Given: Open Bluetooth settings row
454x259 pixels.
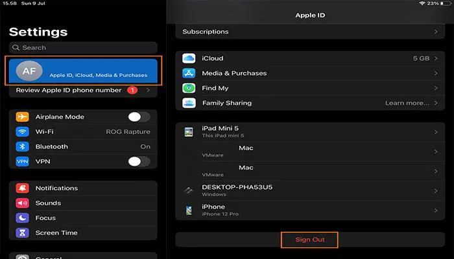Looking at the screenshot, I should pyautogui.click(x=83, y=146).
